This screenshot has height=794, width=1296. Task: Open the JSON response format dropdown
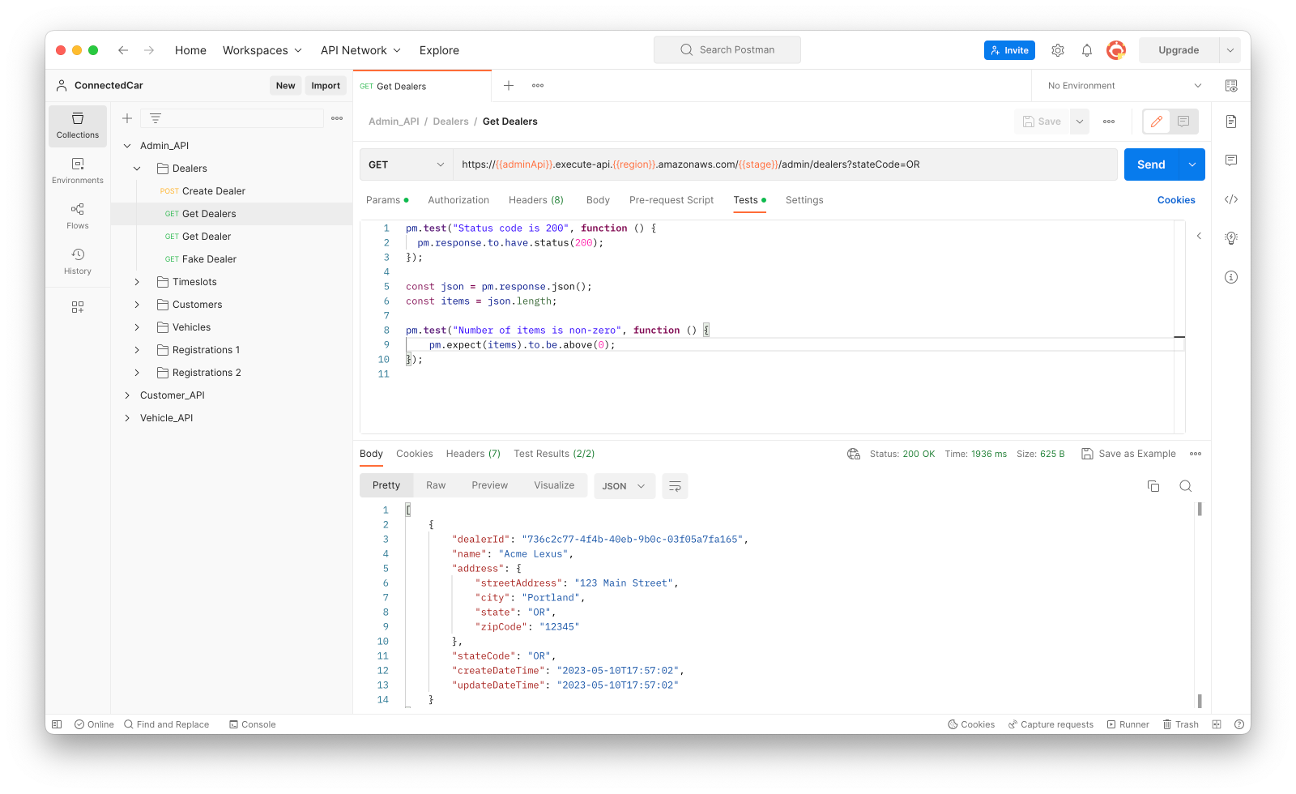coord(625,486)
